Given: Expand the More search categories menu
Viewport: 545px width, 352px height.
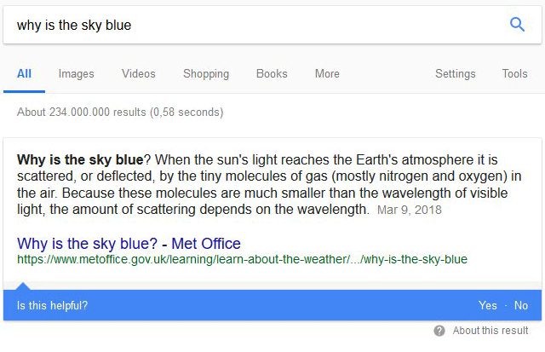Looking at the screenshot, I should point(327,74).
